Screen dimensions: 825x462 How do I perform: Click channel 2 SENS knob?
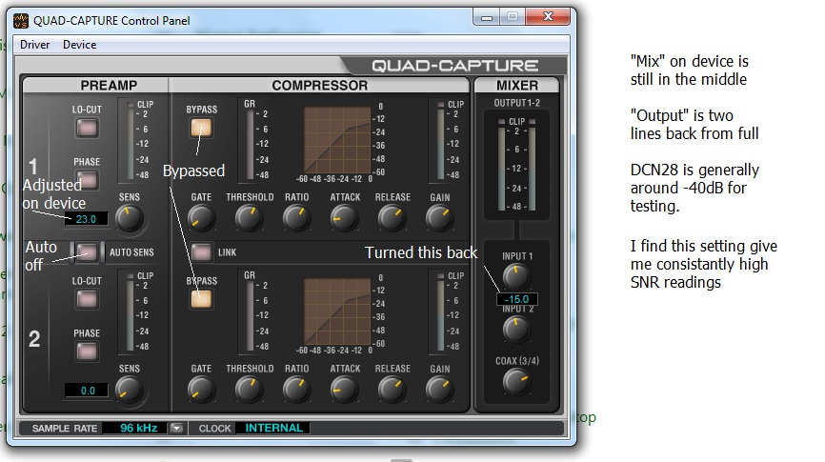tap(129, 390)
